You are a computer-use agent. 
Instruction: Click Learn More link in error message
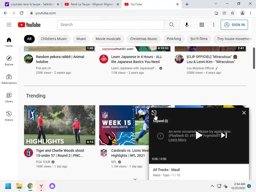pos(177,140)
